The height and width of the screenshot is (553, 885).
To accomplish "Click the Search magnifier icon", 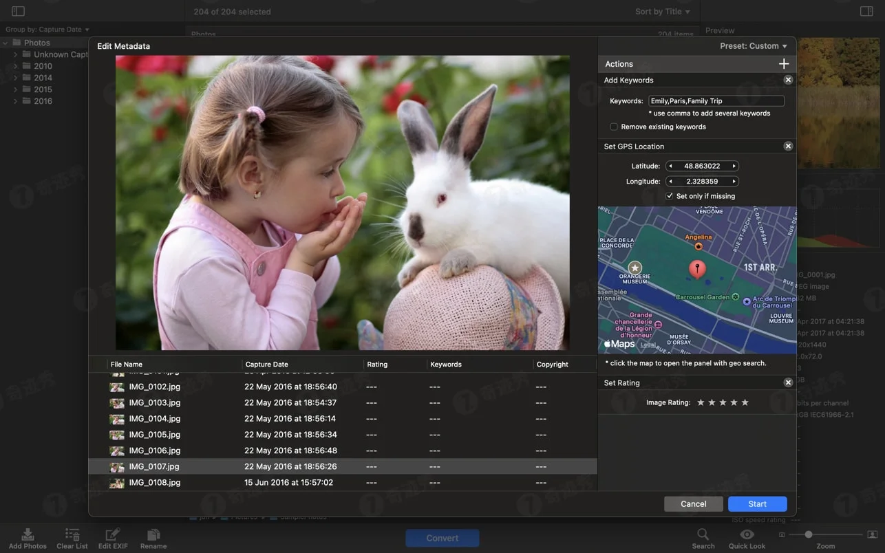I will click(x=703, y=533).
